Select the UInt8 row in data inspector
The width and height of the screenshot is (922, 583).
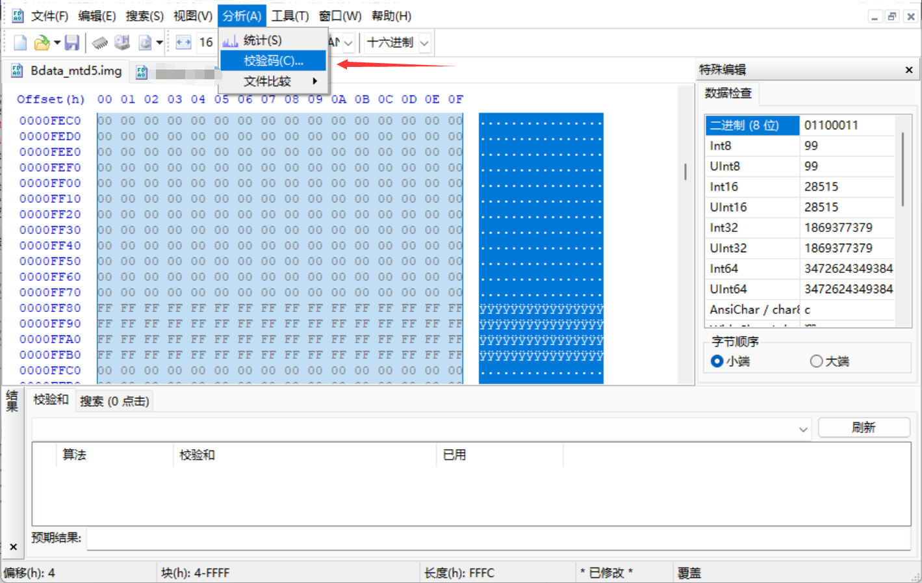pyautogui.click(x=799, y=166)
